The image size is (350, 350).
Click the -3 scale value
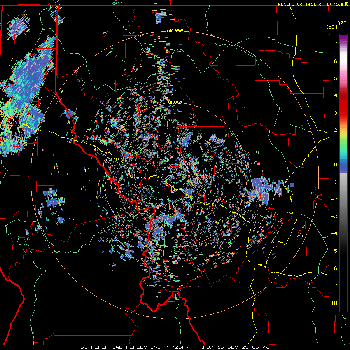click(334, 217)
